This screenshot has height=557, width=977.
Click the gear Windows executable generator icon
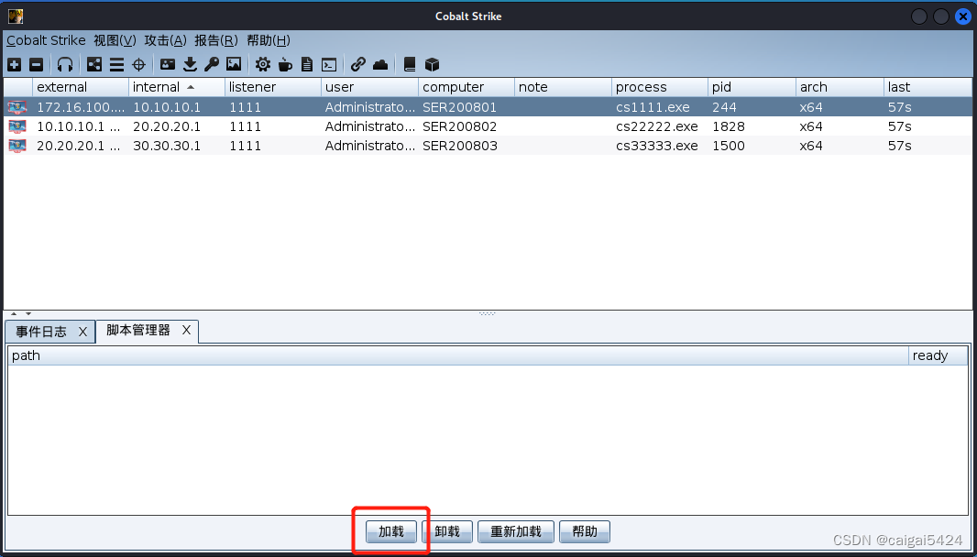coord(263,64)
